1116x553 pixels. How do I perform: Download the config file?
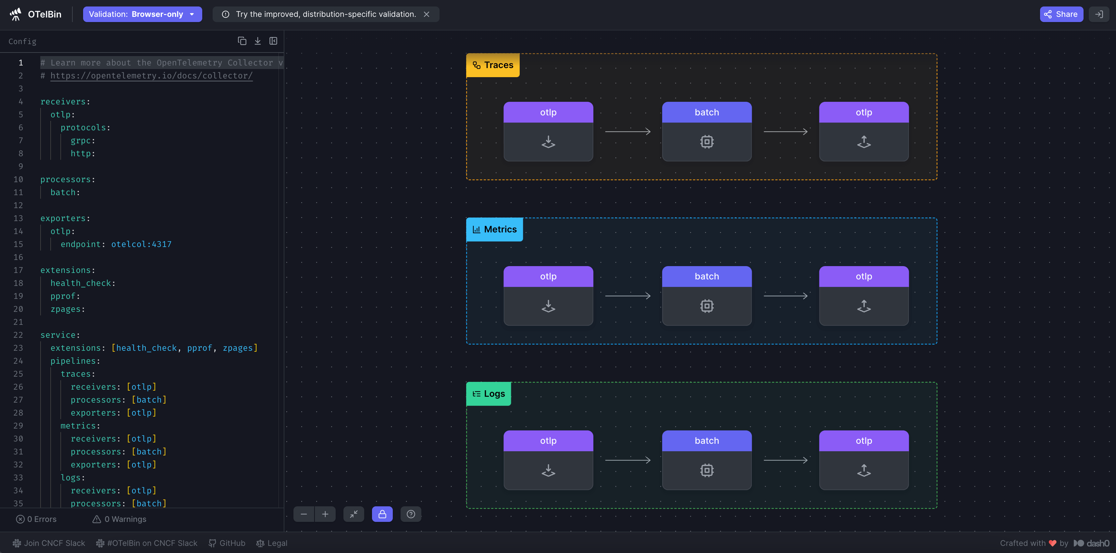point(258,41)
